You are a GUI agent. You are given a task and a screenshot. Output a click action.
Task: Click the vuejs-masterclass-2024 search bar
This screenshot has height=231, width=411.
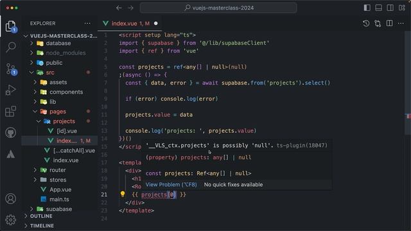coord(218,8)
